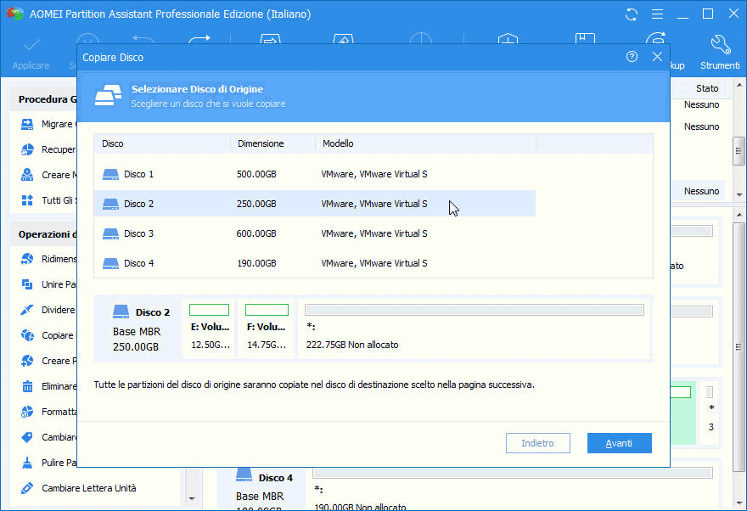Select the 222.75GB Non allocato block

tap(474, 328)
